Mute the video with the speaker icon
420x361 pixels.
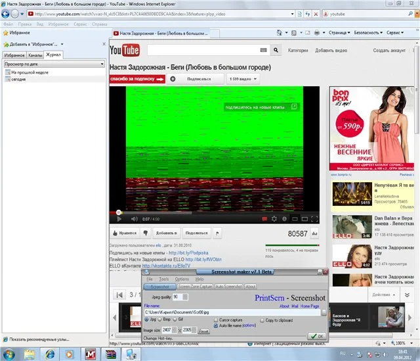tap(134, 219)
